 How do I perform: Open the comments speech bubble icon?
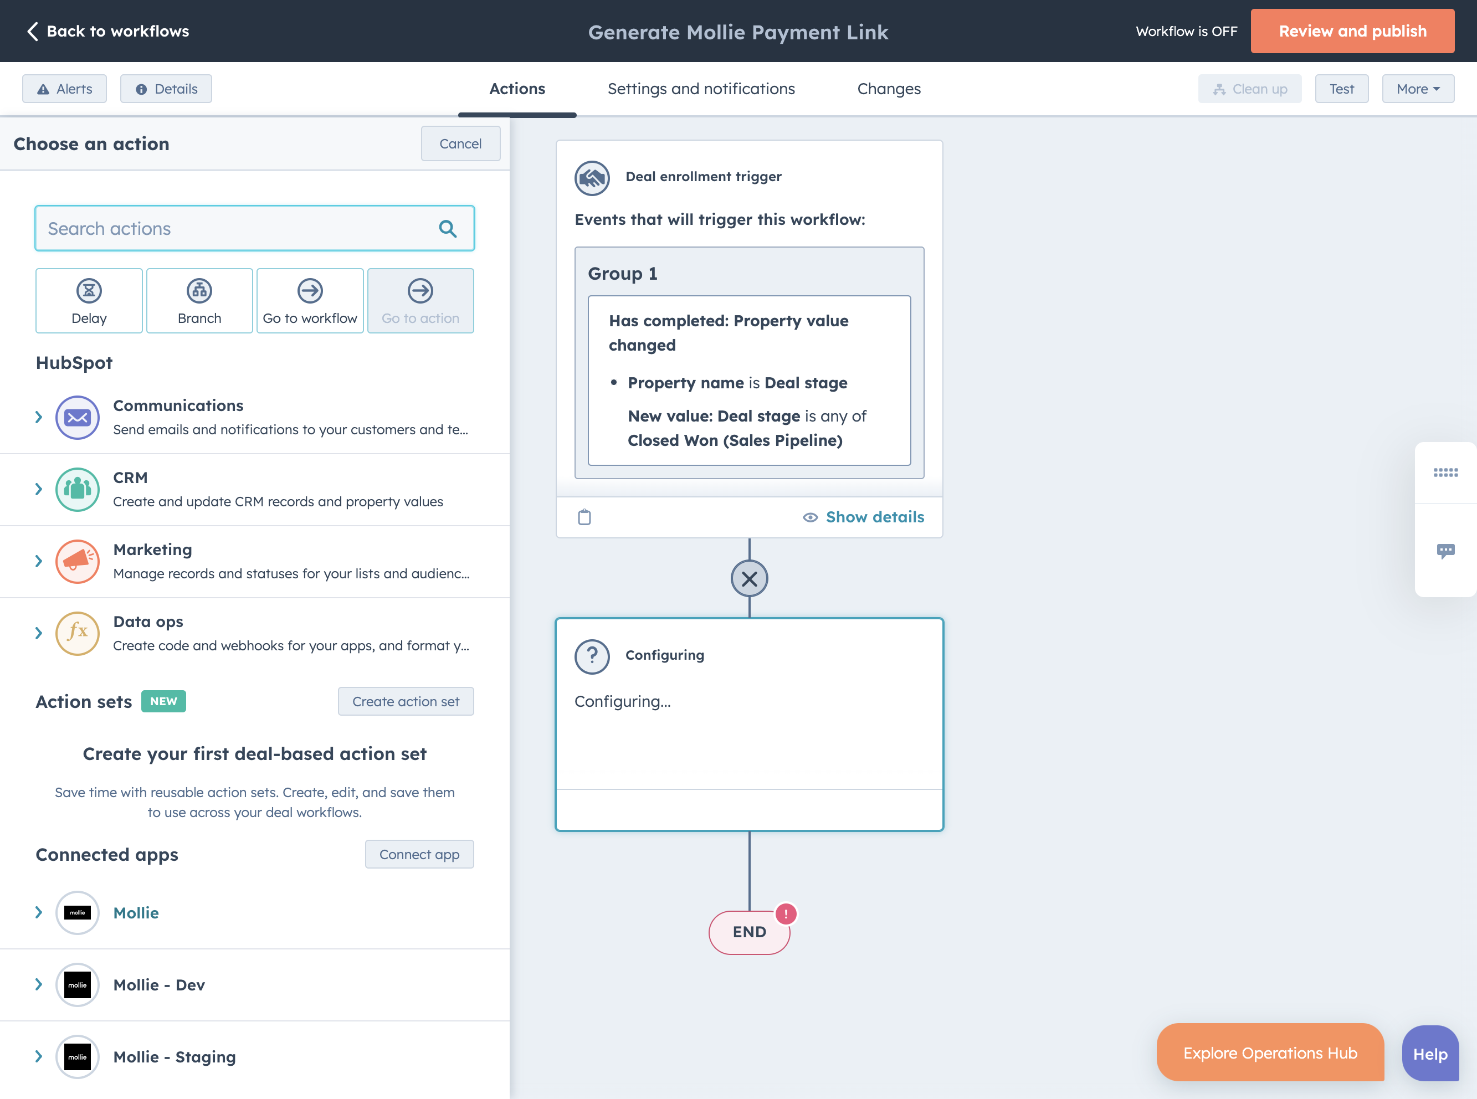pos(1446,551)
